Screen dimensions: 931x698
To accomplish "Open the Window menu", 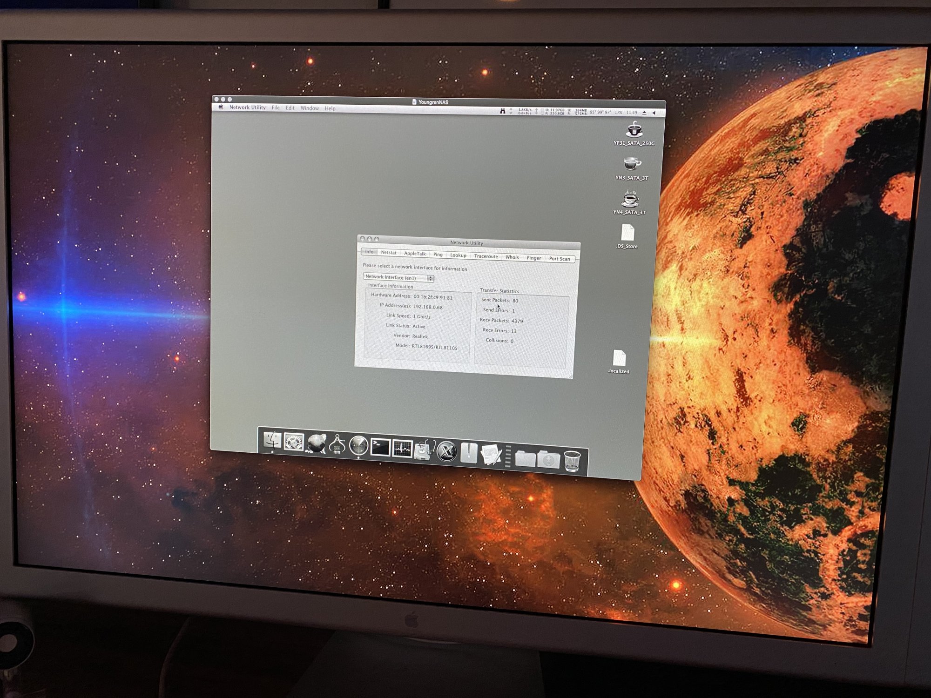I will pos(310,108).
